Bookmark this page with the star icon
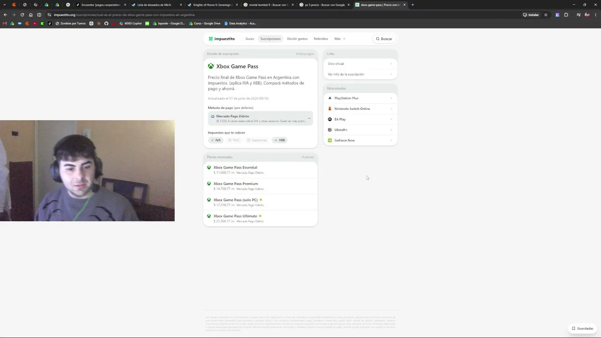The width and height of the screenshot is (601, 338). tap(546, 15)
